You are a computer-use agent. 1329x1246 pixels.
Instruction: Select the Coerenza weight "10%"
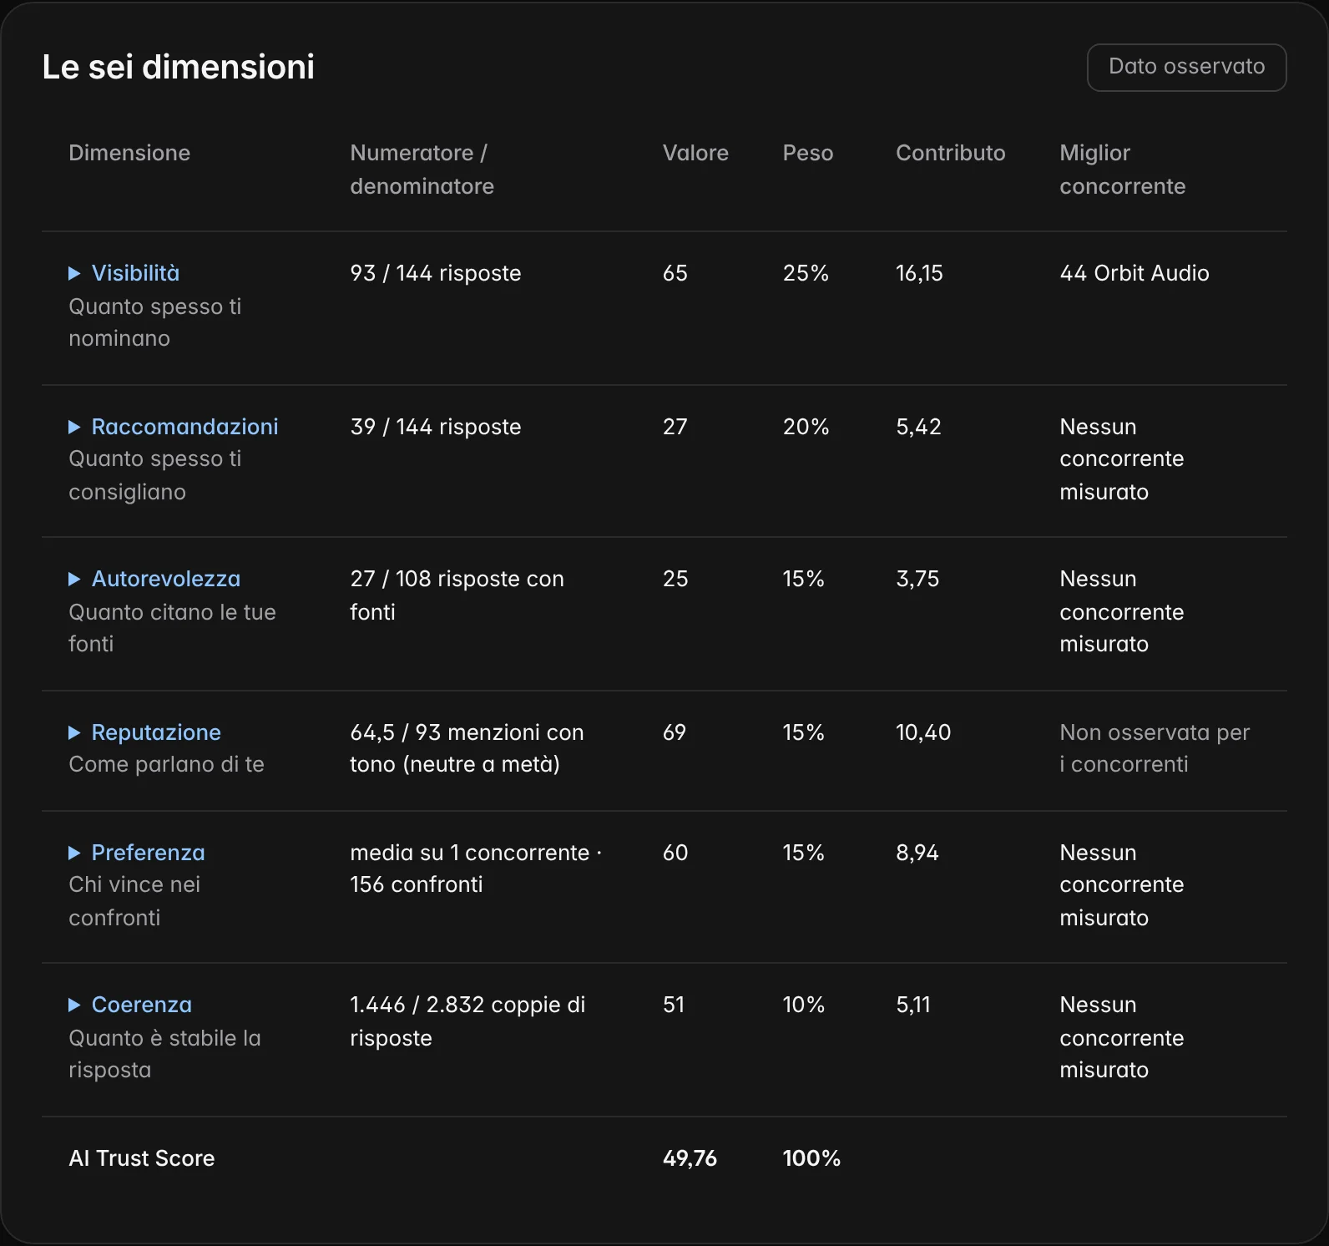point(803,1005)
